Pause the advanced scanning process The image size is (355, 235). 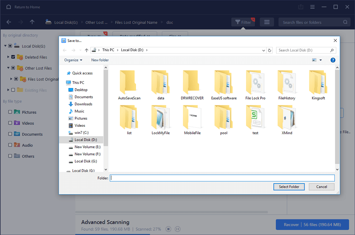178,229
